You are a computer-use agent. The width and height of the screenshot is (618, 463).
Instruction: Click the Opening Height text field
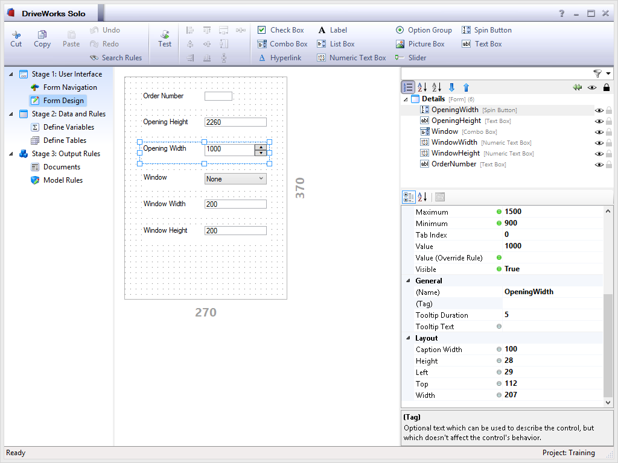tap(235, 122)
